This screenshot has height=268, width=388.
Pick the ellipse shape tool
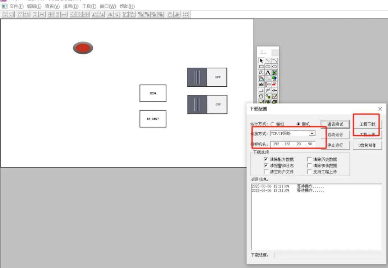pos(274,67)
